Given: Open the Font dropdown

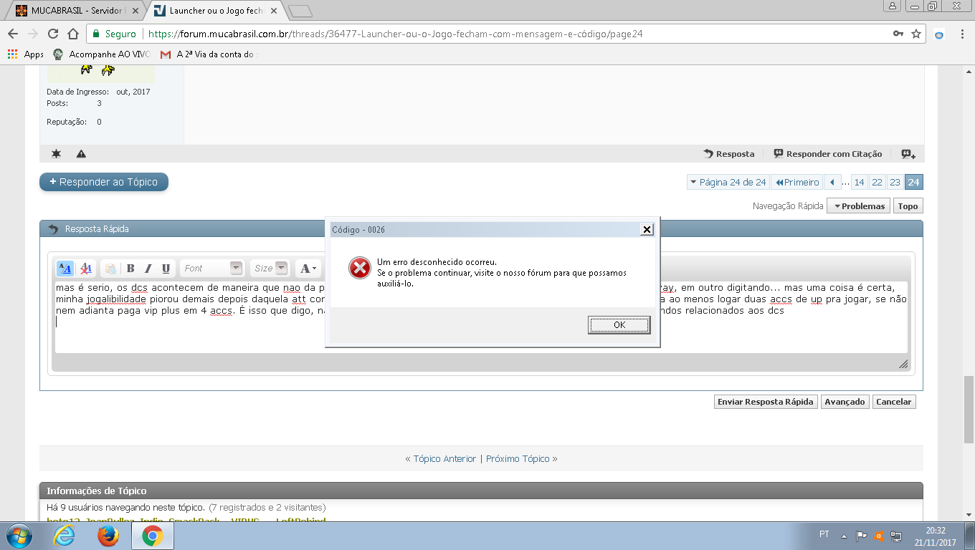Looking at the screenshot, I should point(213,269).
